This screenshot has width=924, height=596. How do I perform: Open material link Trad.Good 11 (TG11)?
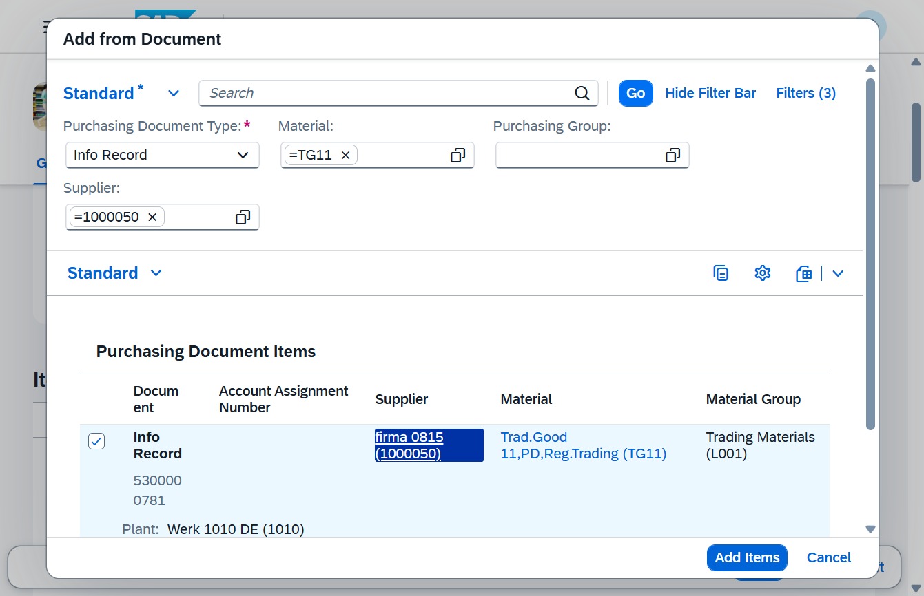point(584,445)
